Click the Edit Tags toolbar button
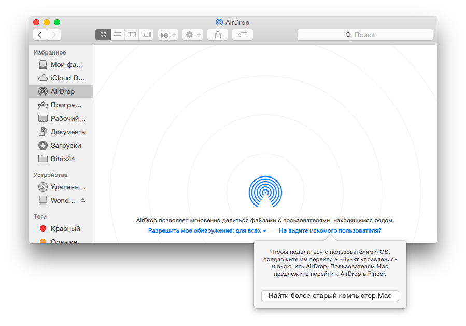This screenshot has height=326, width=466. click(x=243, y=35)
